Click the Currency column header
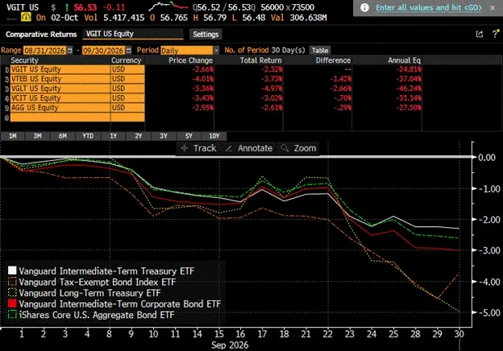The width and height of the screenshot is (503, 351). tap(126, 60)
